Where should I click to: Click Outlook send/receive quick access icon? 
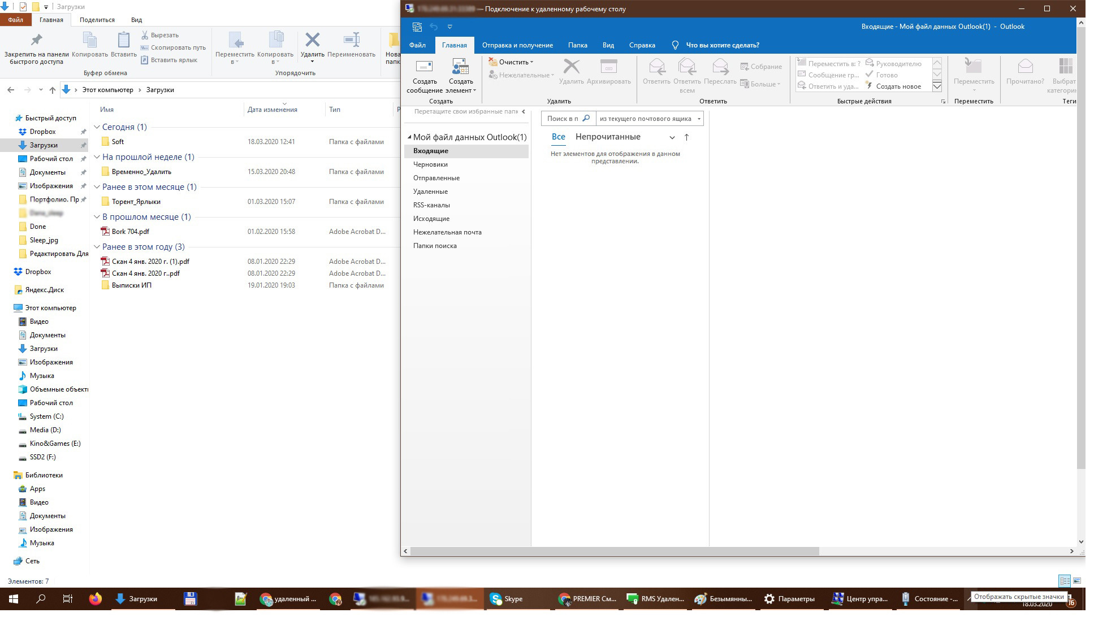coord(417,27)
